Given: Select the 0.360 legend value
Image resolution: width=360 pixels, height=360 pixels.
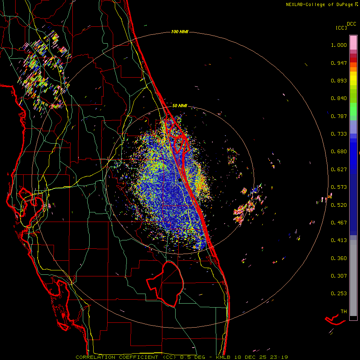Looking at the screenshot, I should [x=339, y=258].
